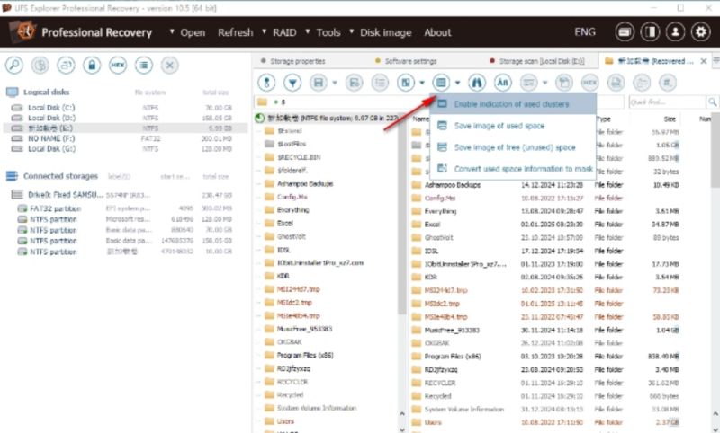
Task: Click the floppy disk save icon
Action: click(x=319, y=83)
